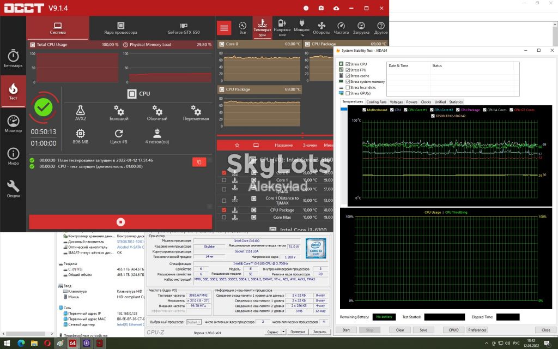Open the Тест flame section in OCCT

coord(13,92)
